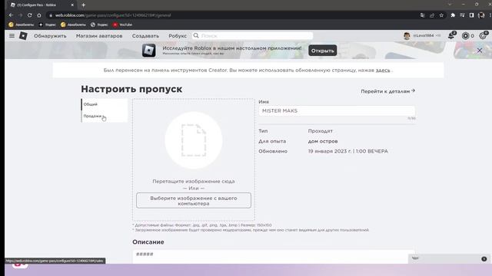Open Магазин аватаров in navbar
This screenshot has height=276, width=492.
click(99, 36)
